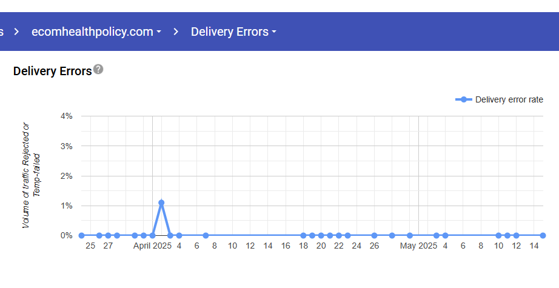This screenshot has height=288, width=559.
Task: Click the breadcrumb chevron before ecomhealthpolicy.com
Action: (x=15, y=32)
